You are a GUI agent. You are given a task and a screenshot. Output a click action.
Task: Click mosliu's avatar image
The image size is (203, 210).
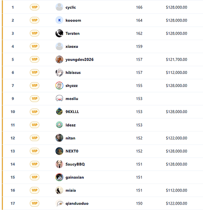click(59, 98)
